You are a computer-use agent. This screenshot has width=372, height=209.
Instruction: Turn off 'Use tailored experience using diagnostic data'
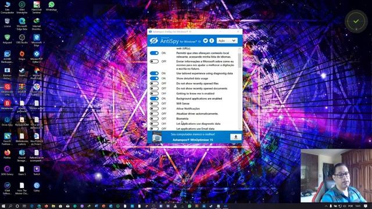pos(154,74)
